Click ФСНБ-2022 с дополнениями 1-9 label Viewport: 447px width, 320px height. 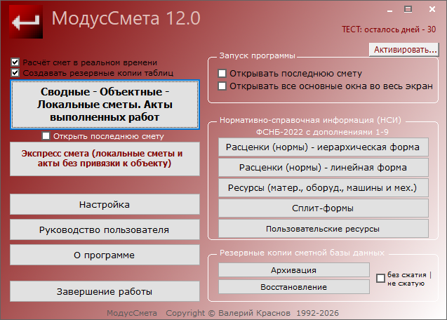[x=322, y=132]
